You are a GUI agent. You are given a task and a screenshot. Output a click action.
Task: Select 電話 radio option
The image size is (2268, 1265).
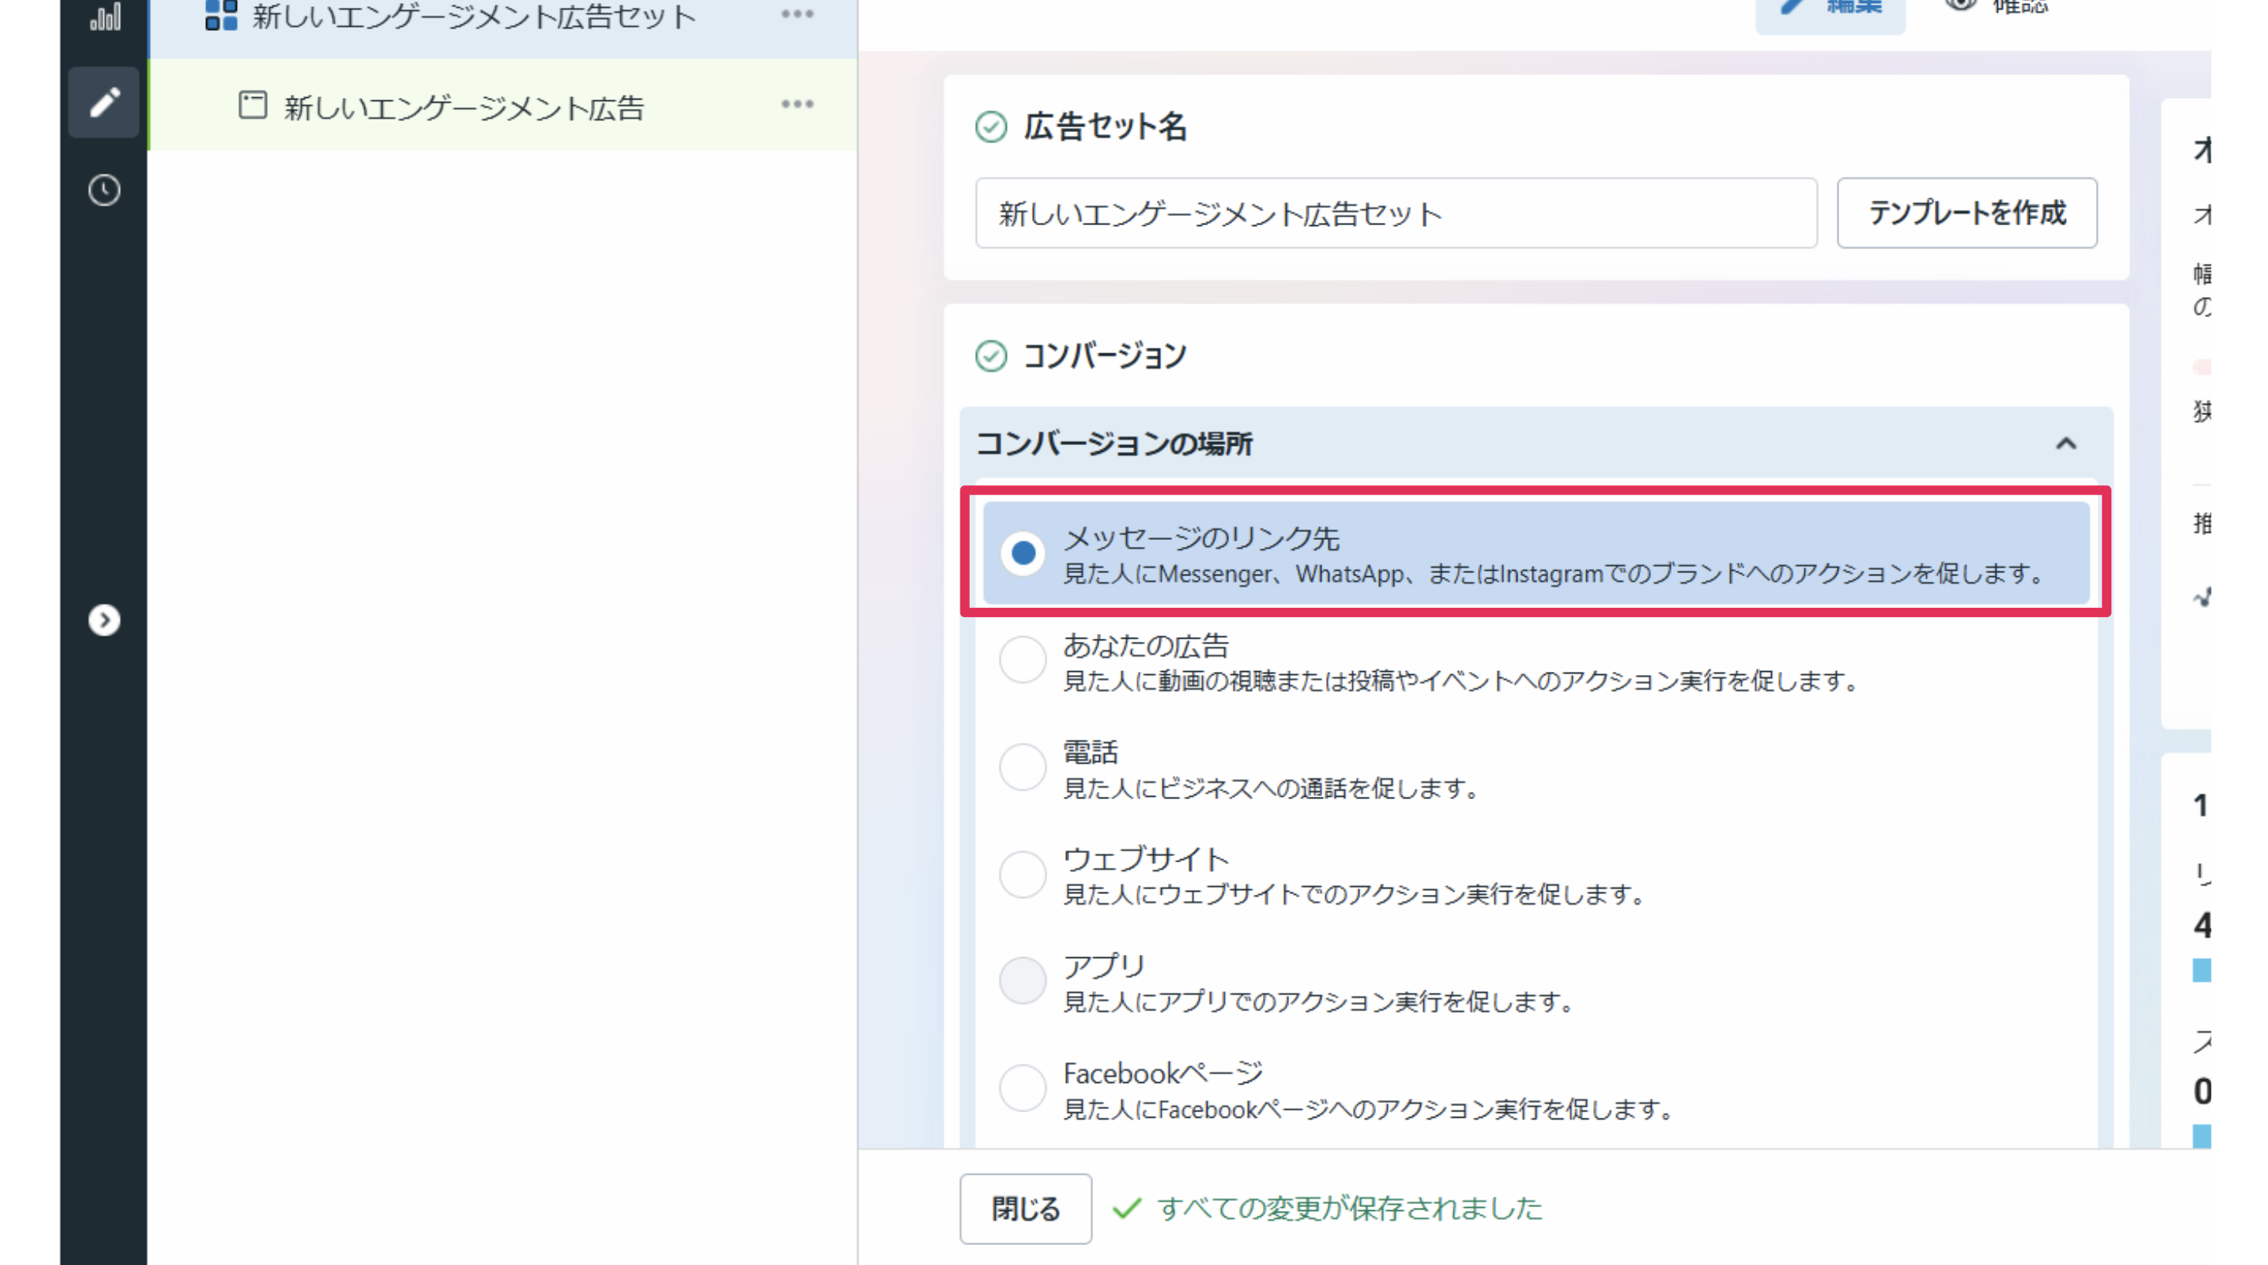[1022, 767]
